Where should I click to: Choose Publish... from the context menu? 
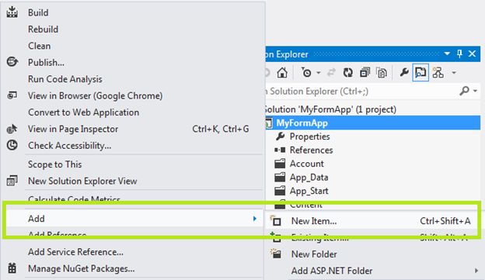[133, 63]
